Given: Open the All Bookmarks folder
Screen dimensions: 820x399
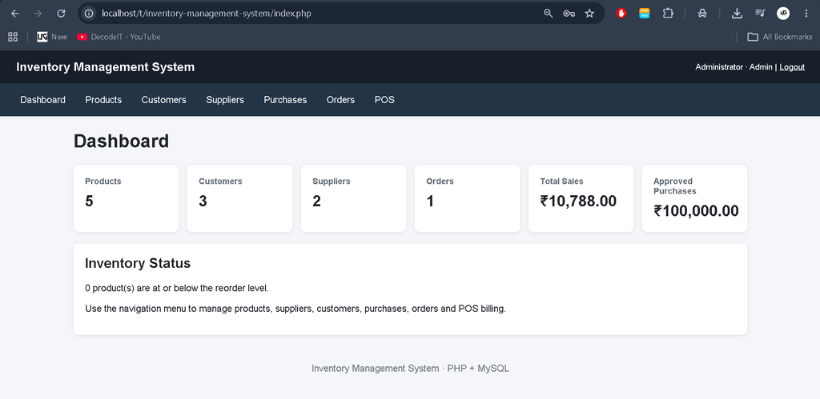Looking at the screenshot, I should click(x=779, y=37).
